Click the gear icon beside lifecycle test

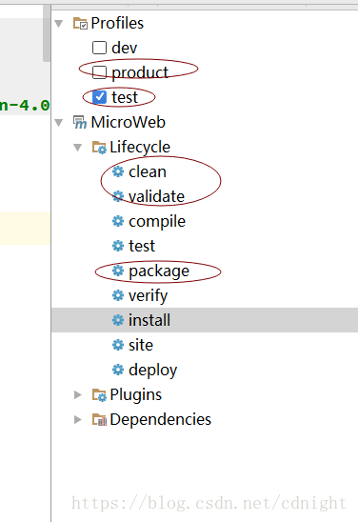[x=118, y=246]
